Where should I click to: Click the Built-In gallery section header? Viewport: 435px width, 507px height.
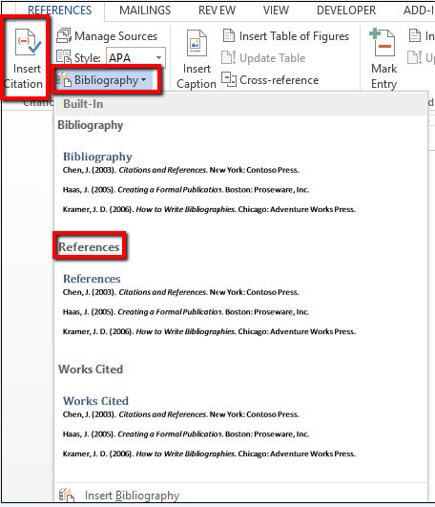point(240,104)
